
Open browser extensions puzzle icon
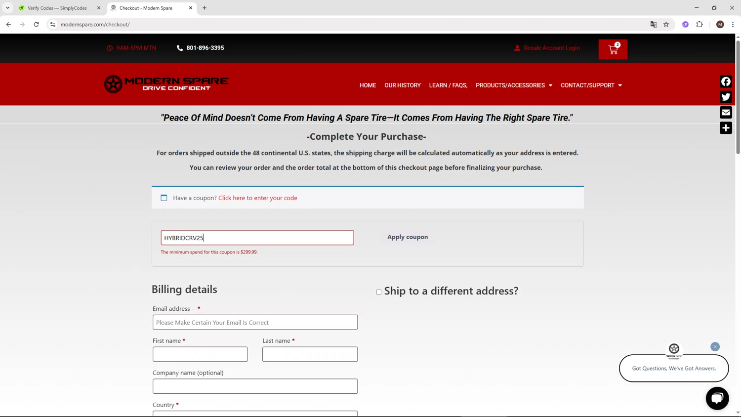[x=700, y=24]
